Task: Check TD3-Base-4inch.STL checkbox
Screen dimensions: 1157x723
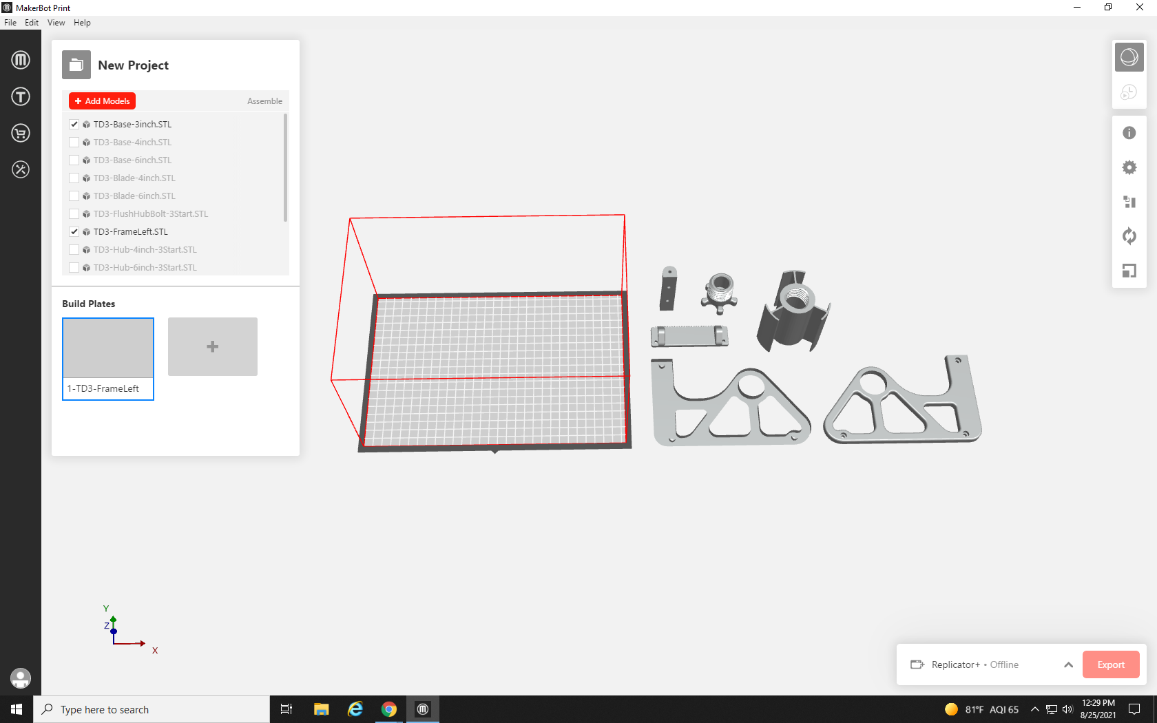Action: coord(74,143)
